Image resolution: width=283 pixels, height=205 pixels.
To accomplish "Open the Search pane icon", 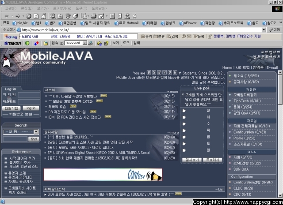I will click(53, 16).
